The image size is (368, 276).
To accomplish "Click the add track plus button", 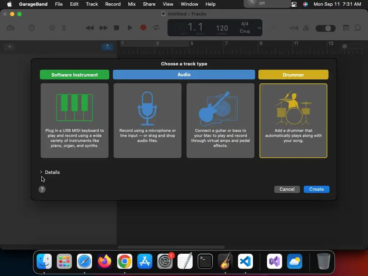I will click(x=10, y=47).
